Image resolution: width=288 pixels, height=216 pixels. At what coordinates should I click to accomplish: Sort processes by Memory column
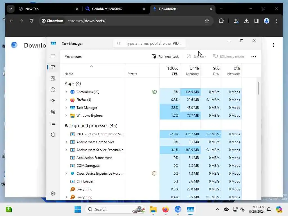pyautogui.click(x=190, y=71)
